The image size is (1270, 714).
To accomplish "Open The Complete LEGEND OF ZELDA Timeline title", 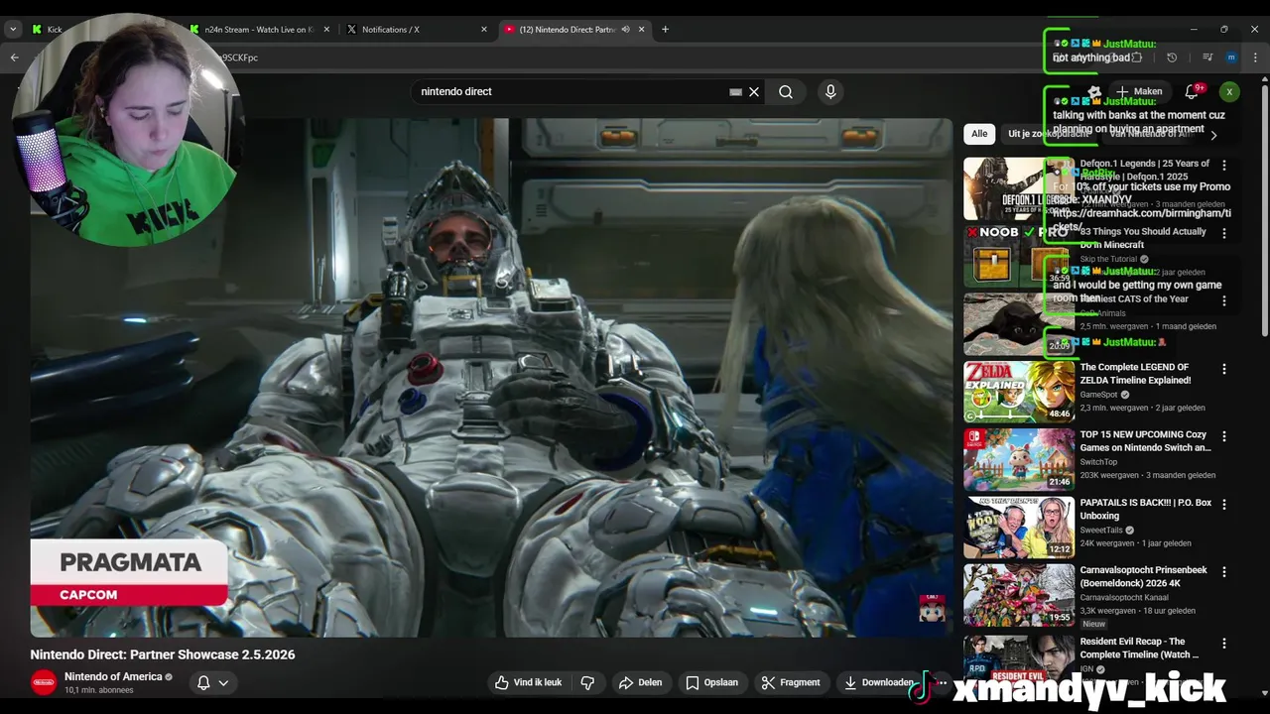I will (x=1135, y=374).
